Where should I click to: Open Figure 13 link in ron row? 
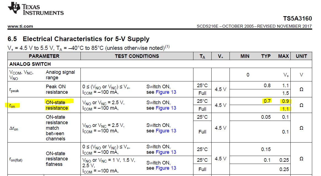pyautogui.click(x=166, y=108)
